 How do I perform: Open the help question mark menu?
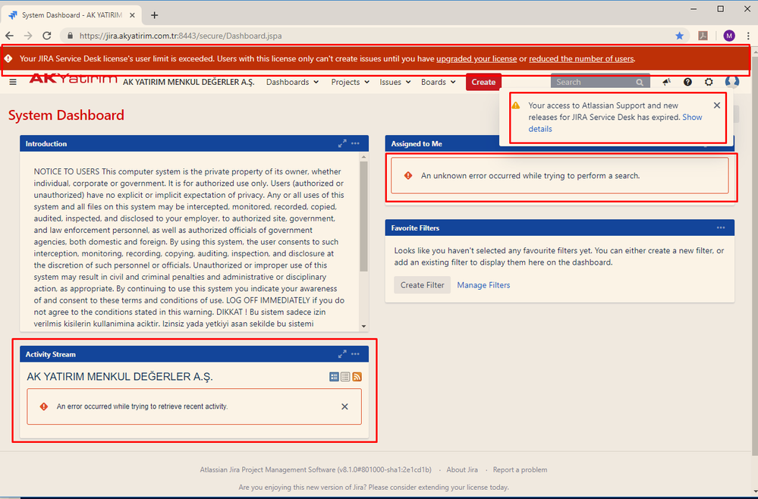click(x=687, y=82)
